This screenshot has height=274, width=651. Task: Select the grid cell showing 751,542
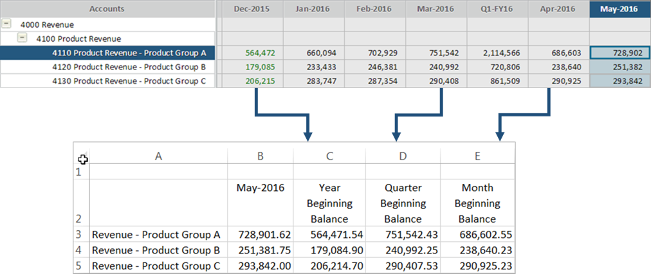click(x=436, y=53)
